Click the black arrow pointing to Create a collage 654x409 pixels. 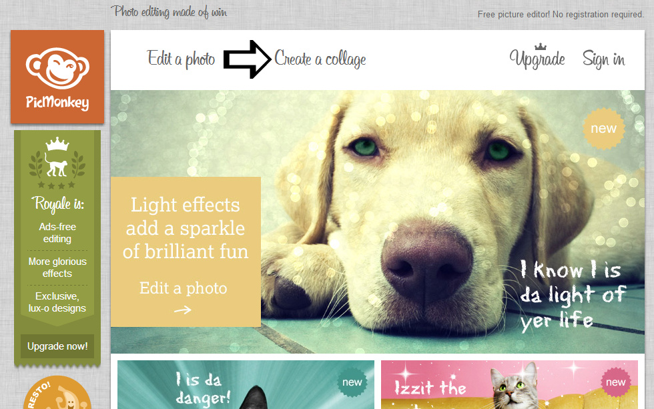[248, 59]
